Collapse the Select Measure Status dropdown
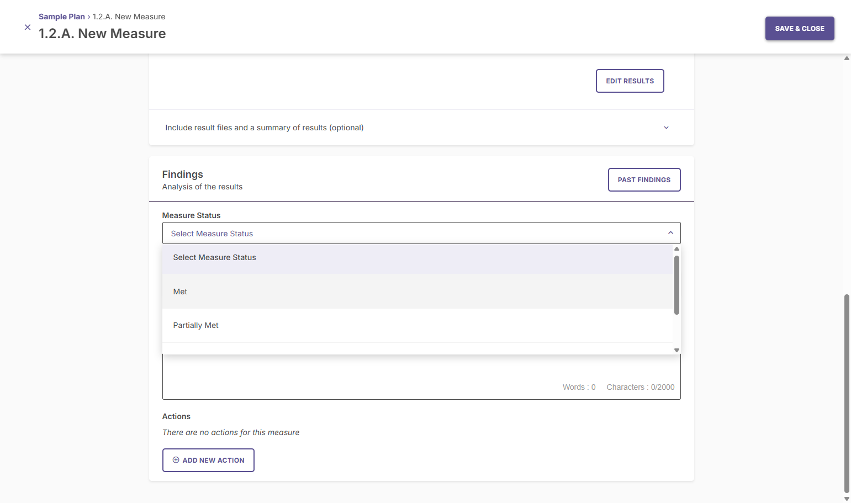 (x=670, y=233)
